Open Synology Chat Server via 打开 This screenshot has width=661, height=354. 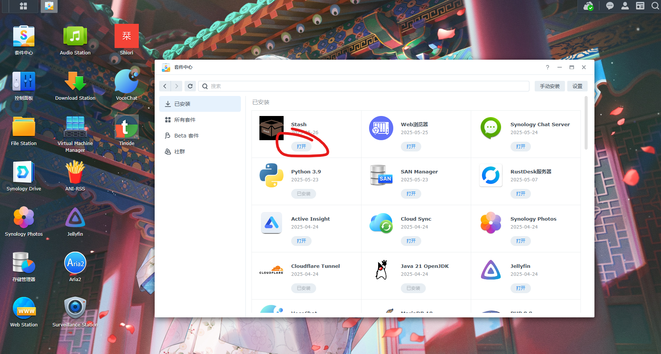tap(521, 147)
